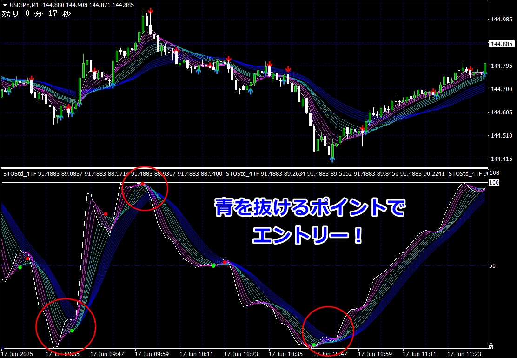Select the red dot at the stochastic 100 peak
This screenshot has height=358, width=517.
pyautogui.click(x=143, y=183)
